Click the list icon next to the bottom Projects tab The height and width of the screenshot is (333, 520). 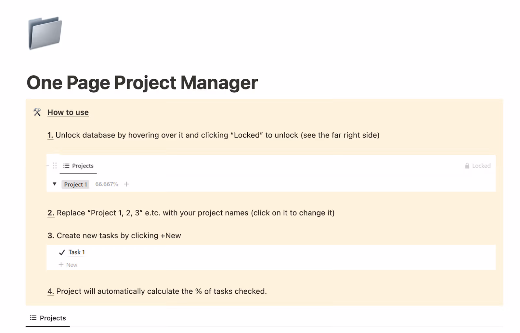(32, 318)
